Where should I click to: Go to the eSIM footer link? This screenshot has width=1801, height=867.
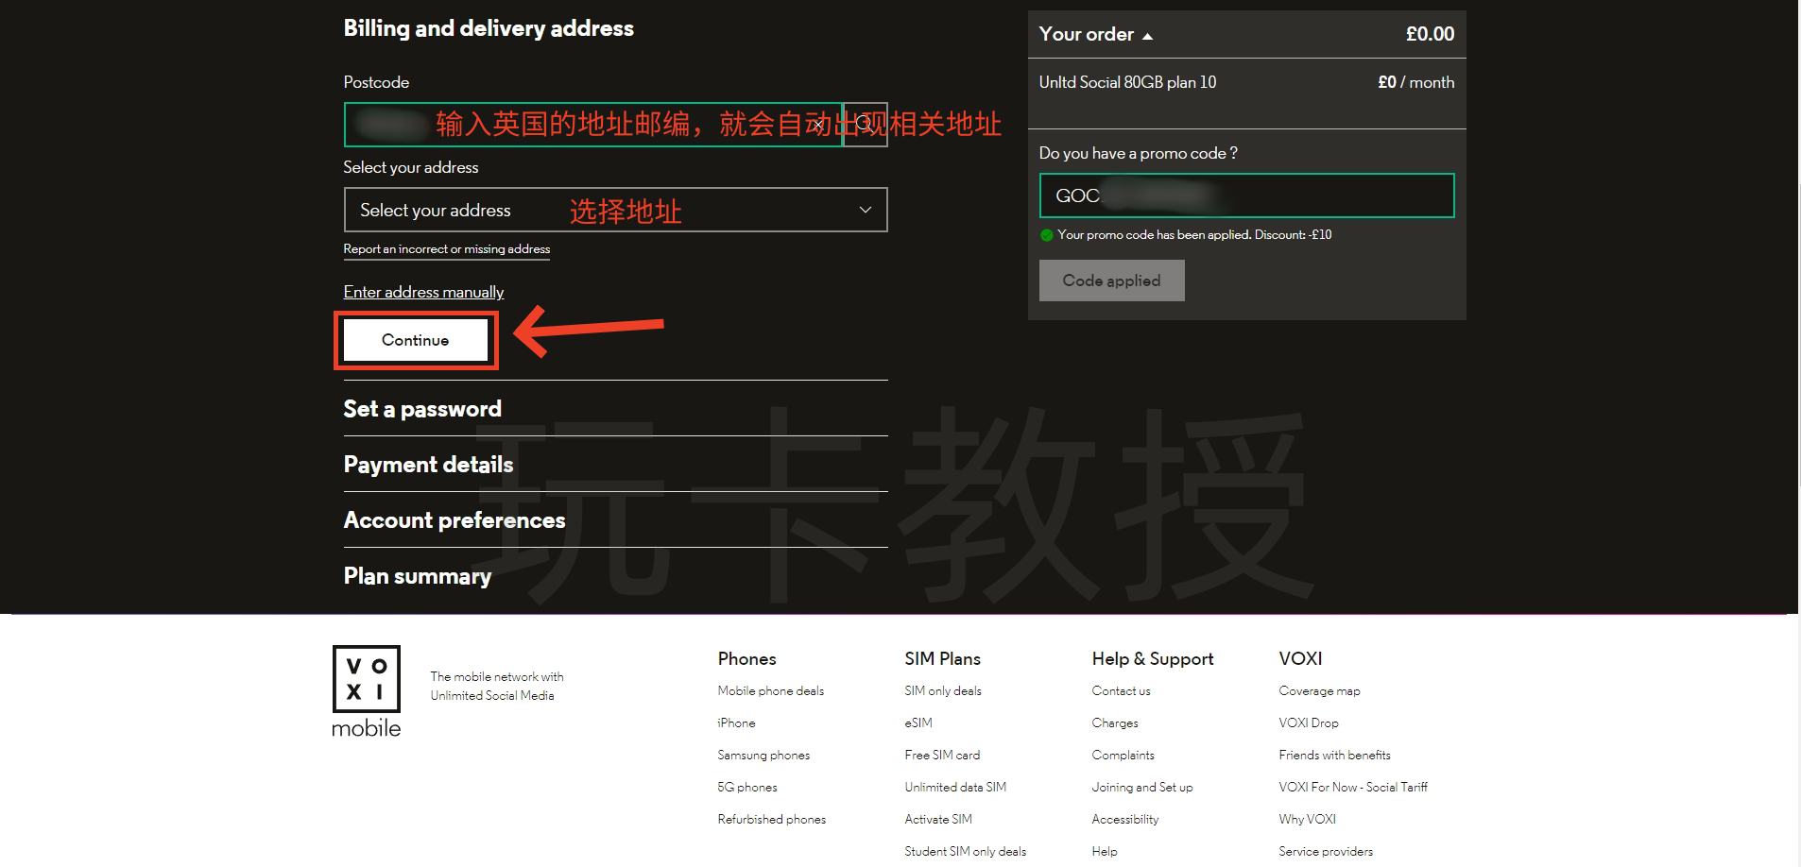918,723
